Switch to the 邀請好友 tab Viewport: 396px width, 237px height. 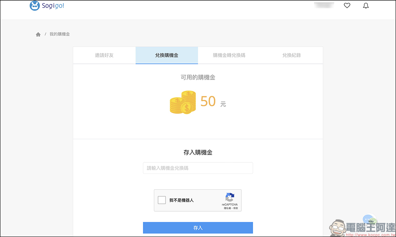tap(104, 55)
